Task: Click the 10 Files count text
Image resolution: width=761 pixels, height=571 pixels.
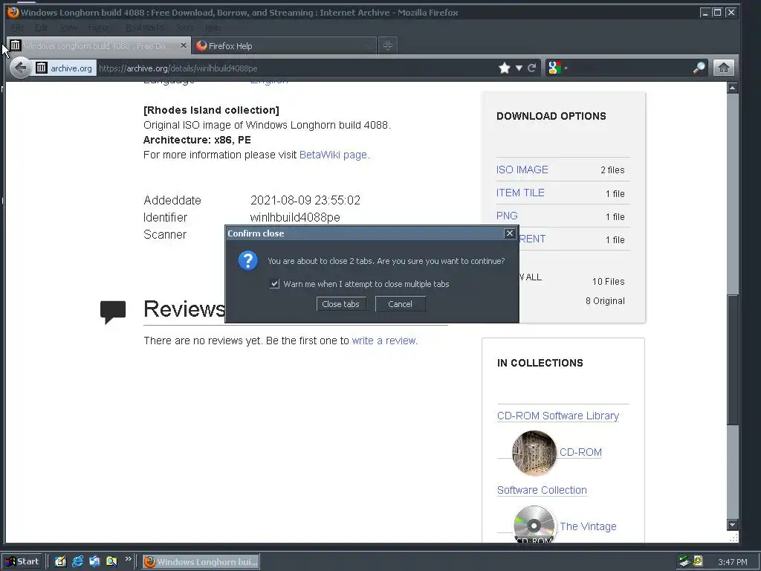Action: pyautogui.click(x=608, y=282)
